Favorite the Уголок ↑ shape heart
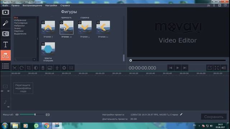This screenshot has width=230, height=129. pyautogui.click(x=43, y=23)
